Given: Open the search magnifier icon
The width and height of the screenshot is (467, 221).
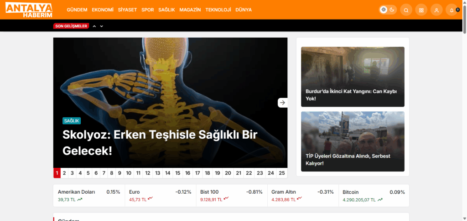Looking at the screenshot, I should [x=406, y=10].
